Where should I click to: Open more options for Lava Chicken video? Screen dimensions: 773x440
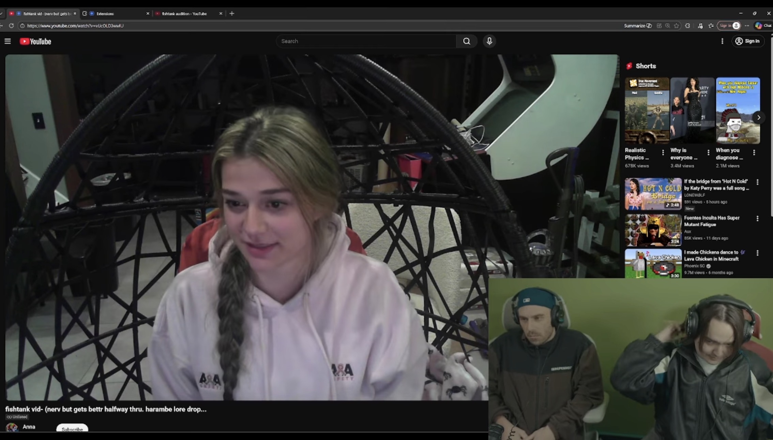[x=757, y=253]
